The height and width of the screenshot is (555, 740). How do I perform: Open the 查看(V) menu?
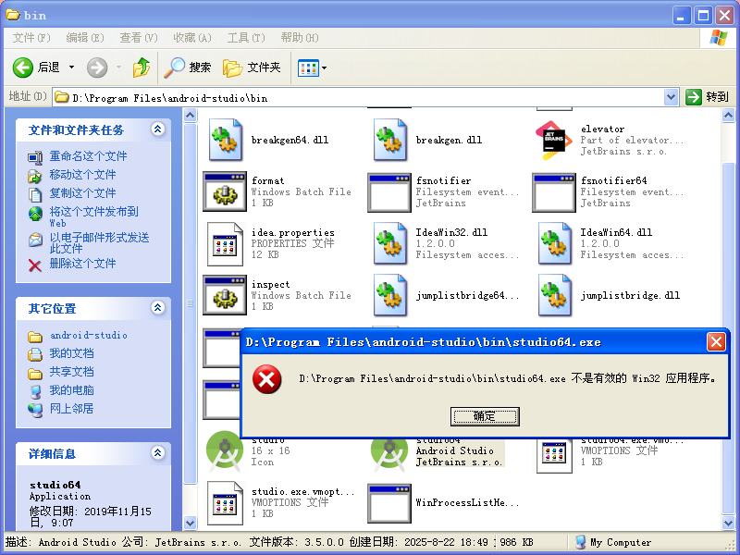[x=138, y=38]
